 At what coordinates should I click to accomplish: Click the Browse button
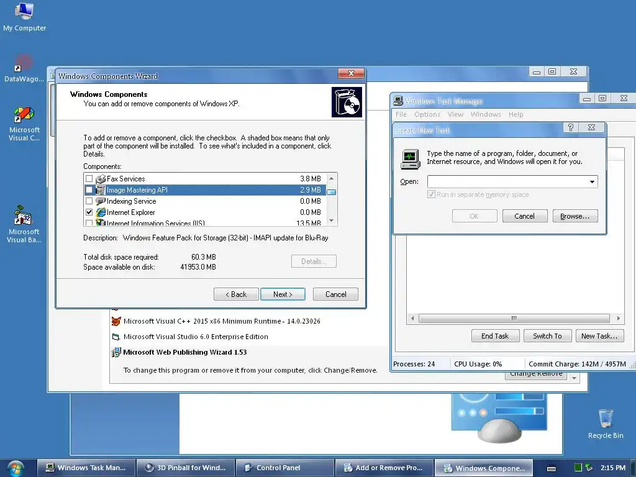[x=575, y=216]
